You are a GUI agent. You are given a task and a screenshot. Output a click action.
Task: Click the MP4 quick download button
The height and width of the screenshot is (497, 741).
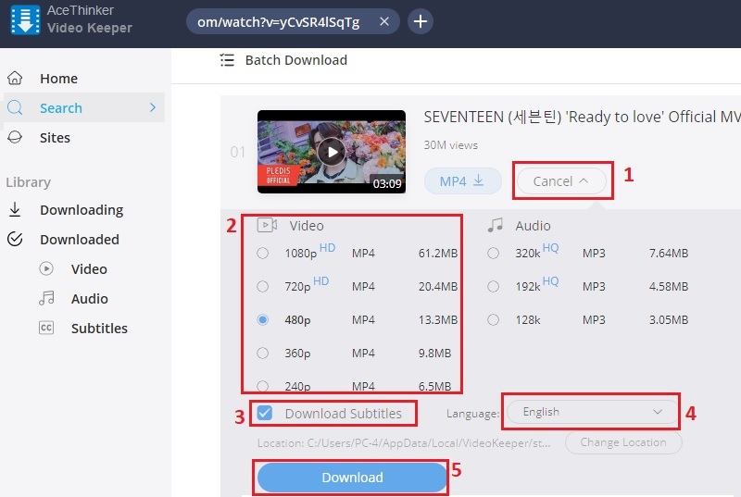(x=462, y=181)
